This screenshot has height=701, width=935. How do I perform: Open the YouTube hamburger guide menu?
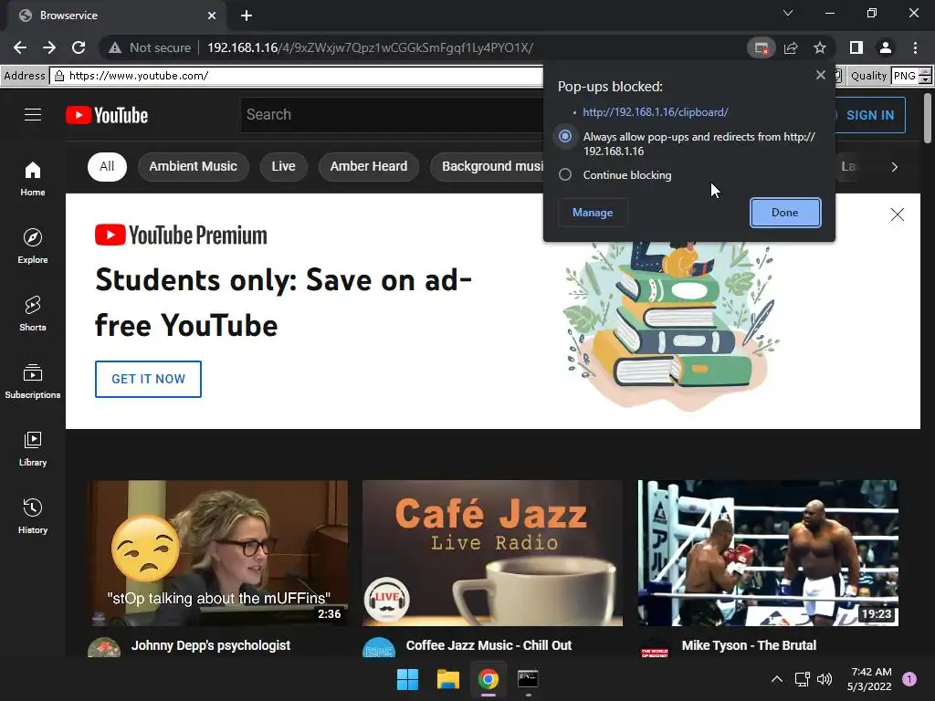(x=33, y=114)
